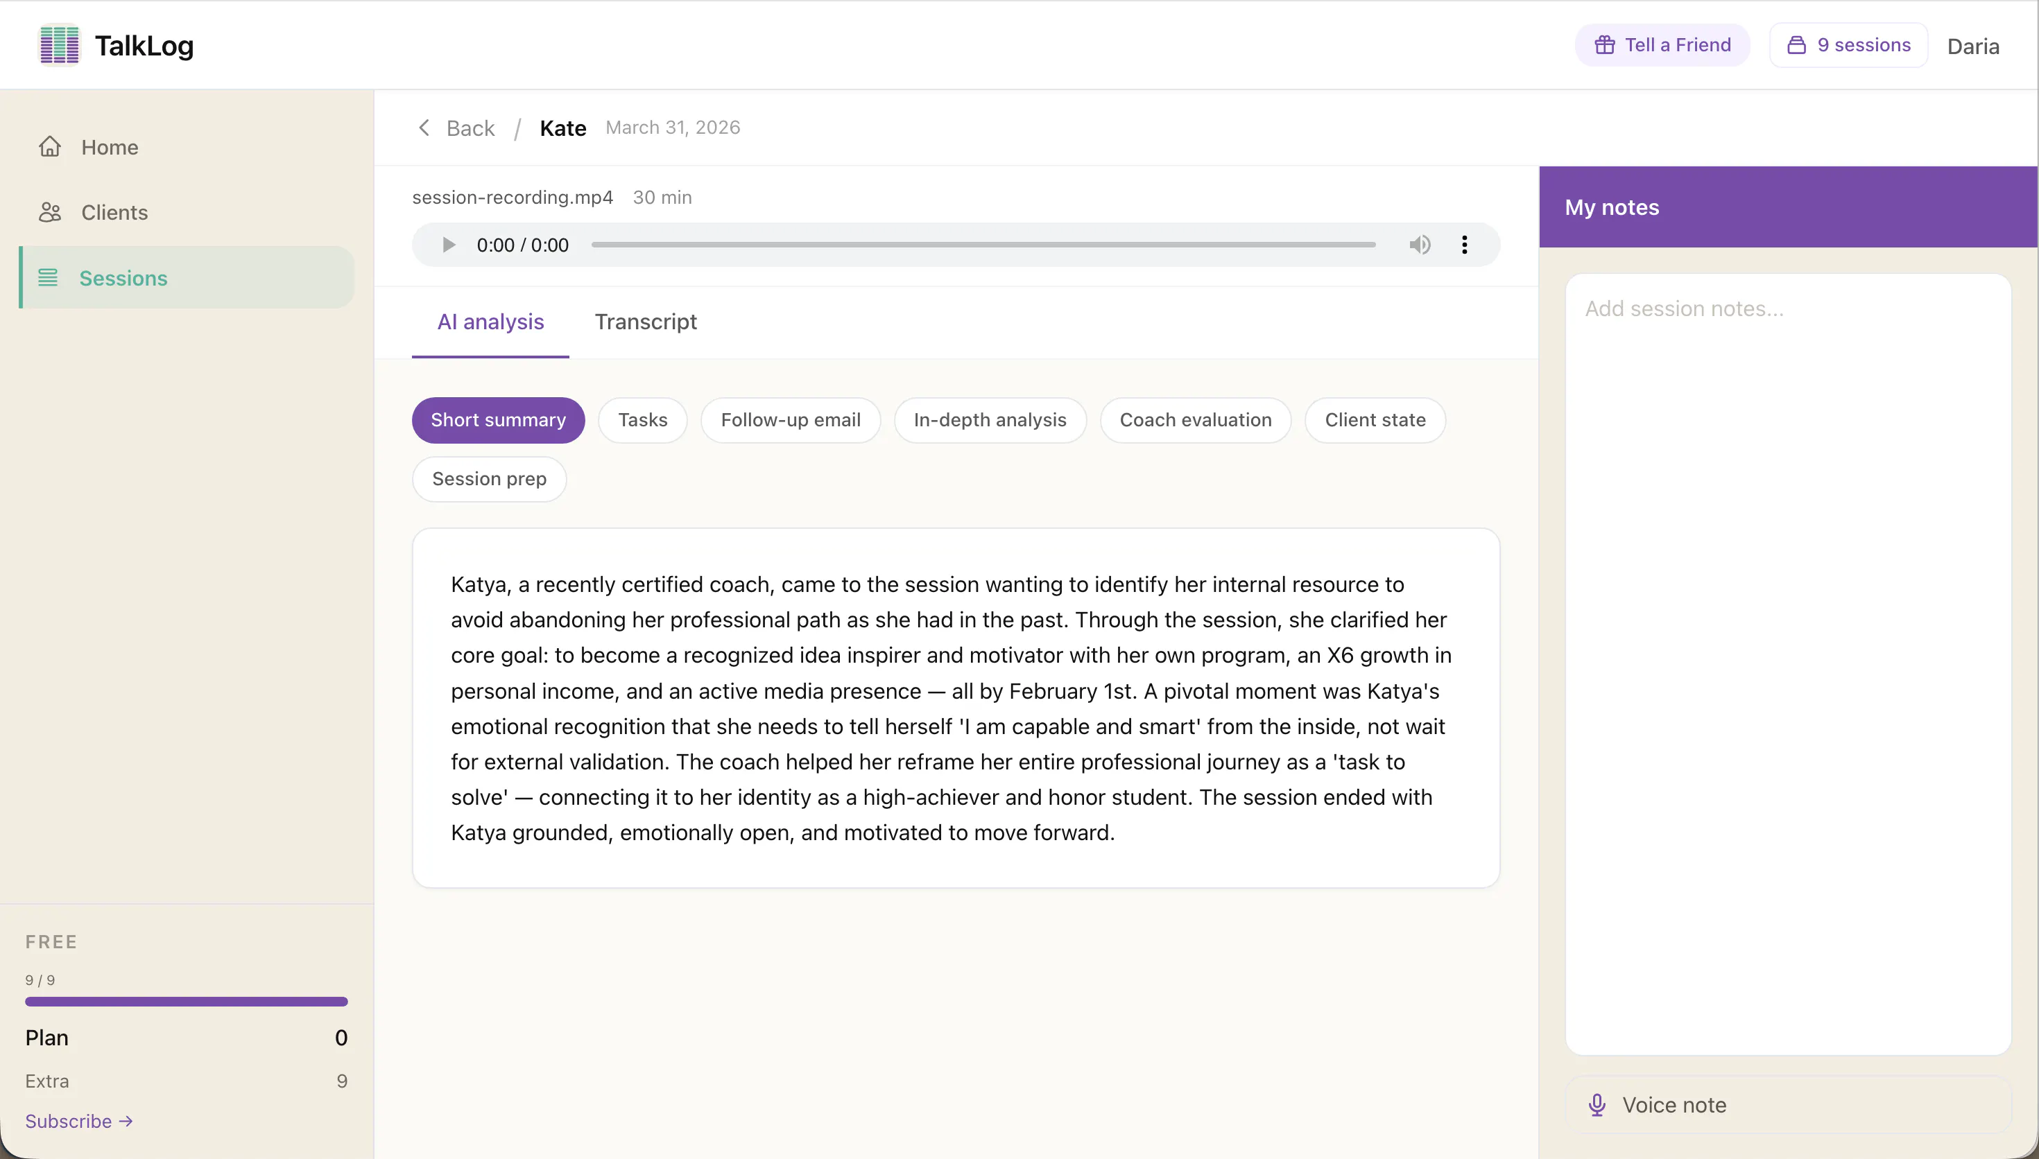
Task: Go Back to the sessions list
Action: pos(456,128)
